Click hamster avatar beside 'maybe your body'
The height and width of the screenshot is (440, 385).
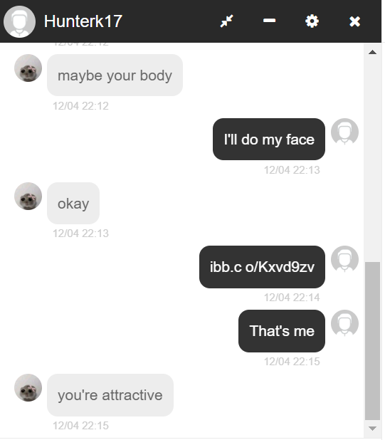pos(28,68)
